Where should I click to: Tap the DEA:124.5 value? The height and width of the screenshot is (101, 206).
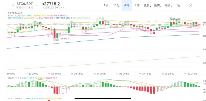coord(40,78)
